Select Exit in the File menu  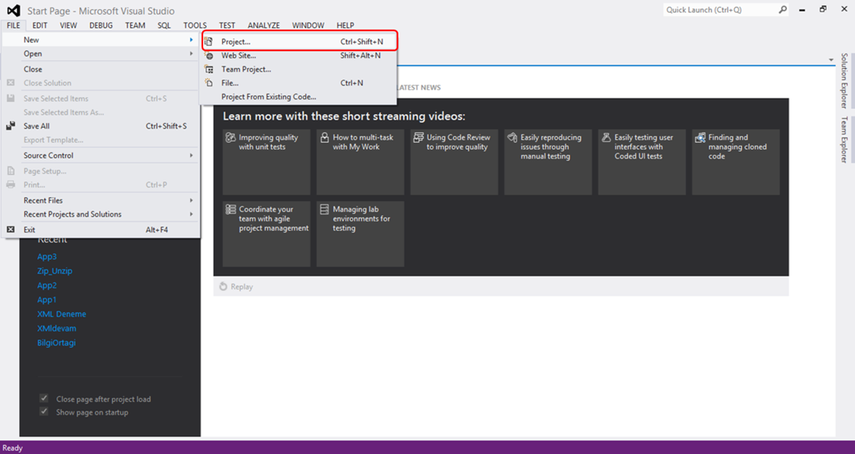[x=101, y=230]
